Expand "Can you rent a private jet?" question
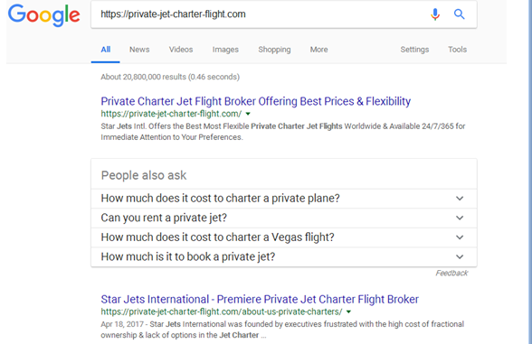Screen dimensions: 532x344 tap(284, 218)
